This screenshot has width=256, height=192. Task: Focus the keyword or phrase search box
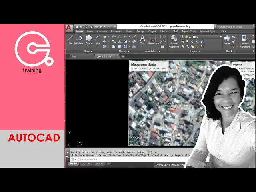click(235, 27)
